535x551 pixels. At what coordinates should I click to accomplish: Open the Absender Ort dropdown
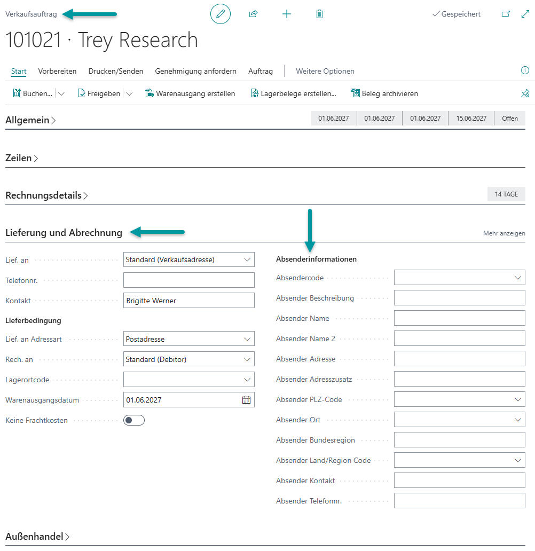pos(518,420)
